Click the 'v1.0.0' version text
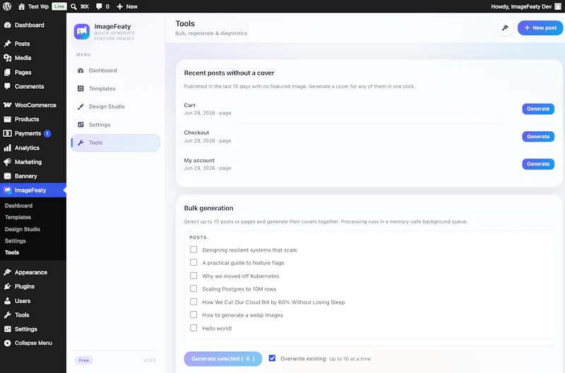 (150, 360)
